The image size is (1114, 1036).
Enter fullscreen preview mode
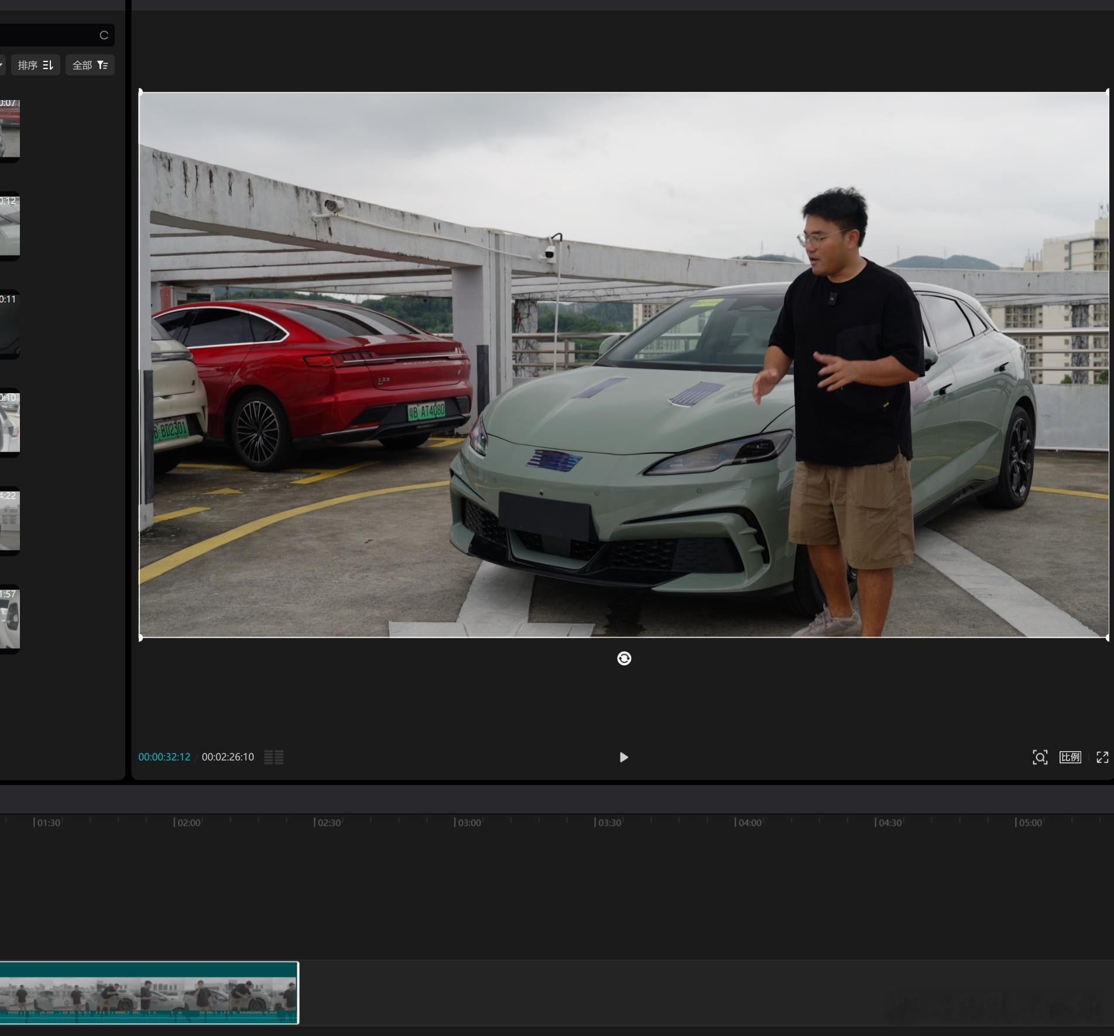1102,757
